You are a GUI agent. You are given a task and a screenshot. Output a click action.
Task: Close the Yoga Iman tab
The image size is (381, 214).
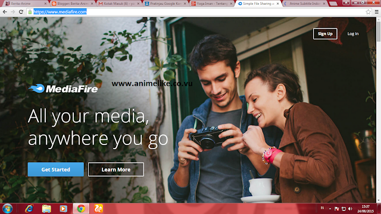pos(231,4)
